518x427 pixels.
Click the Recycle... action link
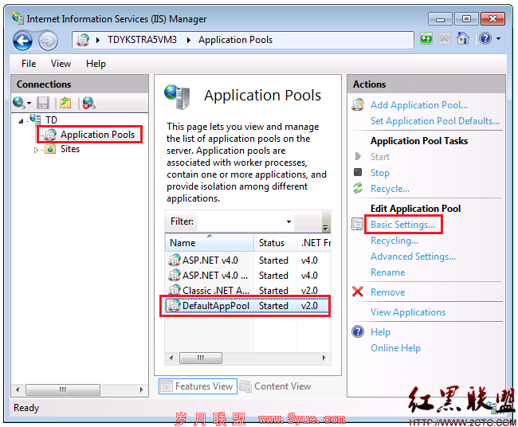point(390,189)
